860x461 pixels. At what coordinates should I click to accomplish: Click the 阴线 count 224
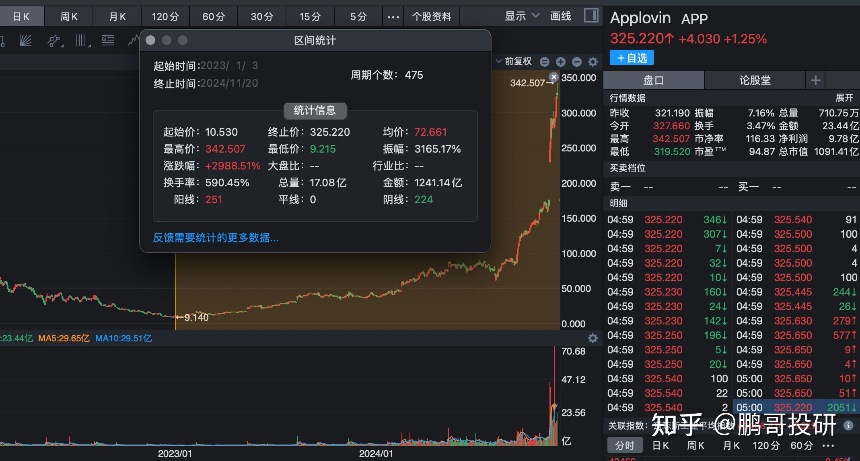click(424, 200)
